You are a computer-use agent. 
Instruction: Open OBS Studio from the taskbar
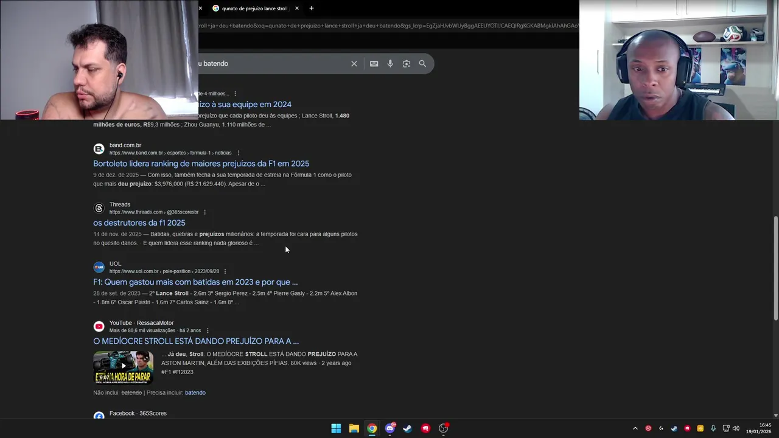(444, 428)
